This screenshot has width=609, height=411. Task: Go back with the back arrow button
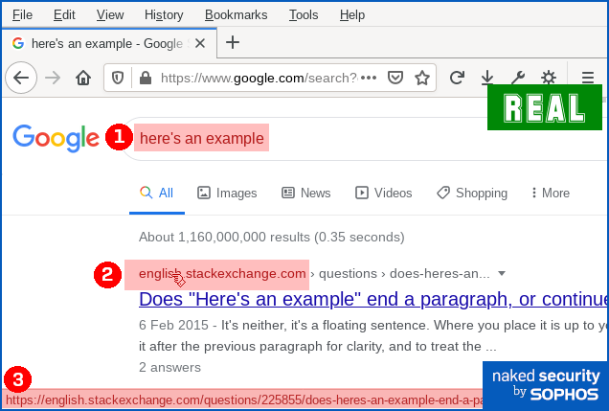pos(21,78)
